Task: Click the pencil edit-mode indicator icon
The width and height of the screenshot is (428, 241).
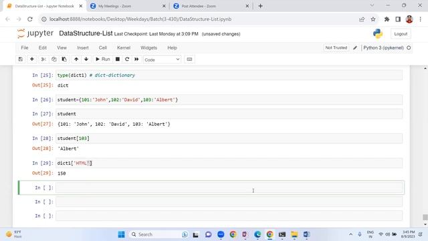Action: 355,48
